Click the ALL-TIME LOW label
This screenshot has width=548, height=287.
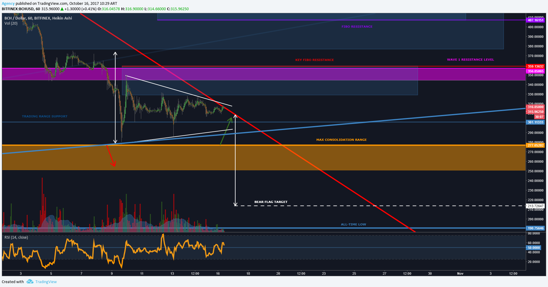353,225
